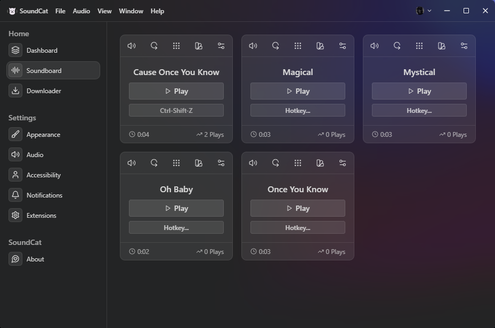Toggle the loop icon on the Once You Know card
Image resolution: width=495 pixels, height=328 pixels.
(x=275, y=163)
